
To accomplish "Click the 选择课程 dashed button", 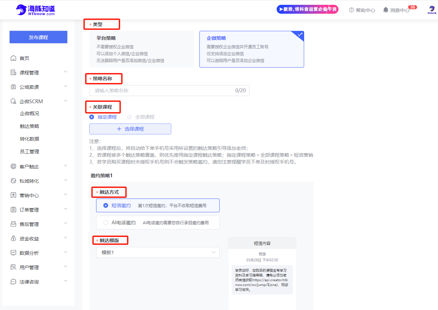I will click(x=130, y=129).
